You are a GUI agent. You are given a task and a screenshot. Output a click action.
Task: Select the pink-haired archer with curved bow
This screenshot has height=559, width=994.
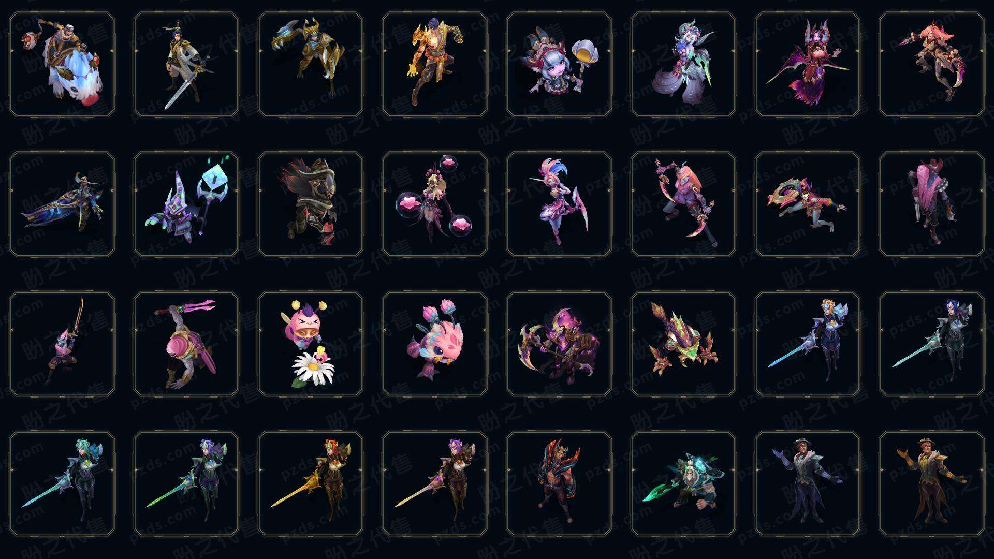click(683, 204)
